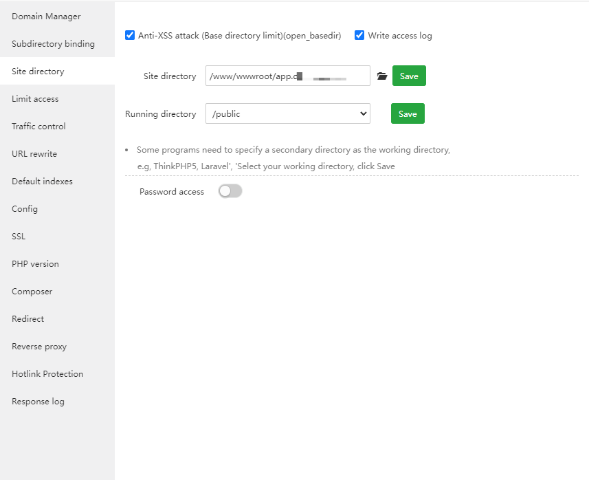Screen dimensions: 589x480
Task: Click the 'Running directory' label text
Action: point(160,114)
